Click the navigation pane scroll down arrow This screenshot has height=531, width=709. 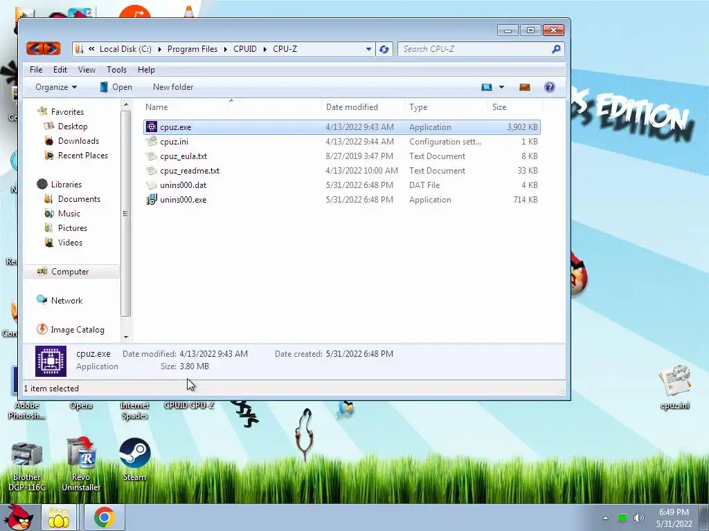(126, 337)
